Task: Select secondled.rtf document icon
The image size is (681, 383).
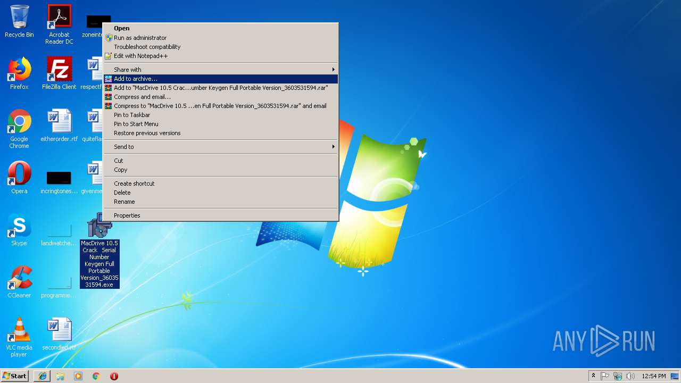Action: click(59, 334)
